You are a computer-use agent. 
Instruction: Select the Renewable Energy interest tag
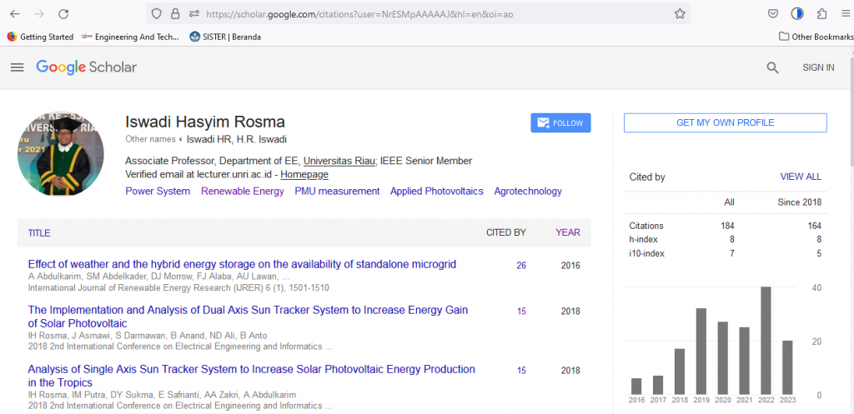(243, 192)
